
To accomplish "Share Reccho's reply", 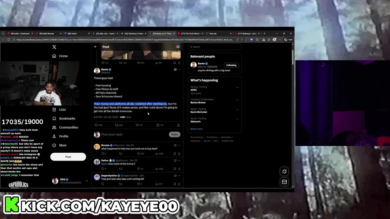I will pyautogui.click(x=179, y=154).
